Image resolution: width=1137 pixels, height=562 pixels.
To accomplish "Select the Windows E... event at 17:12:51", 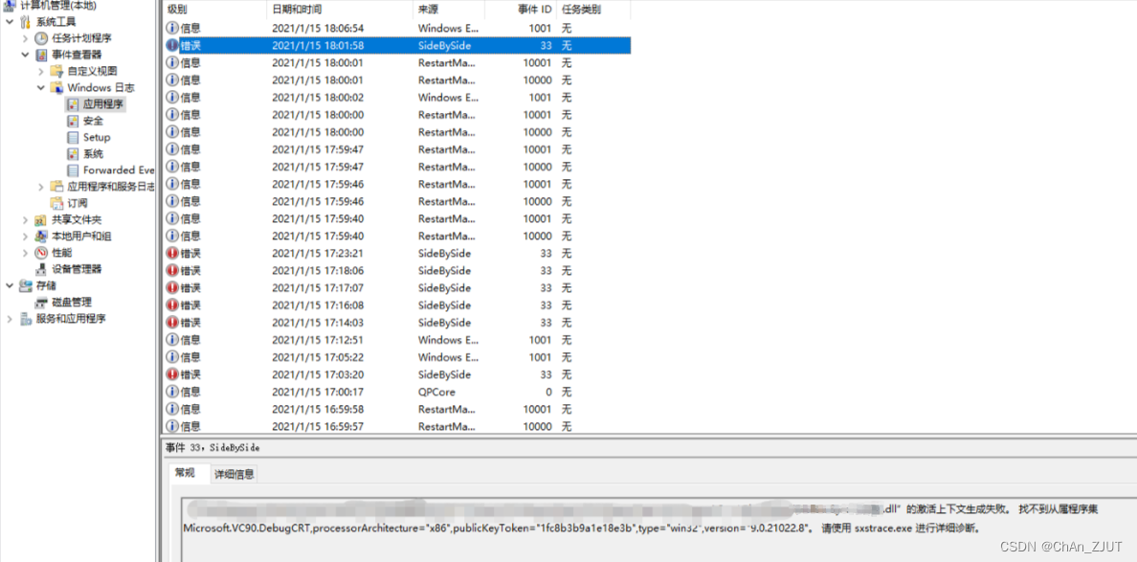I will [396, 340].
